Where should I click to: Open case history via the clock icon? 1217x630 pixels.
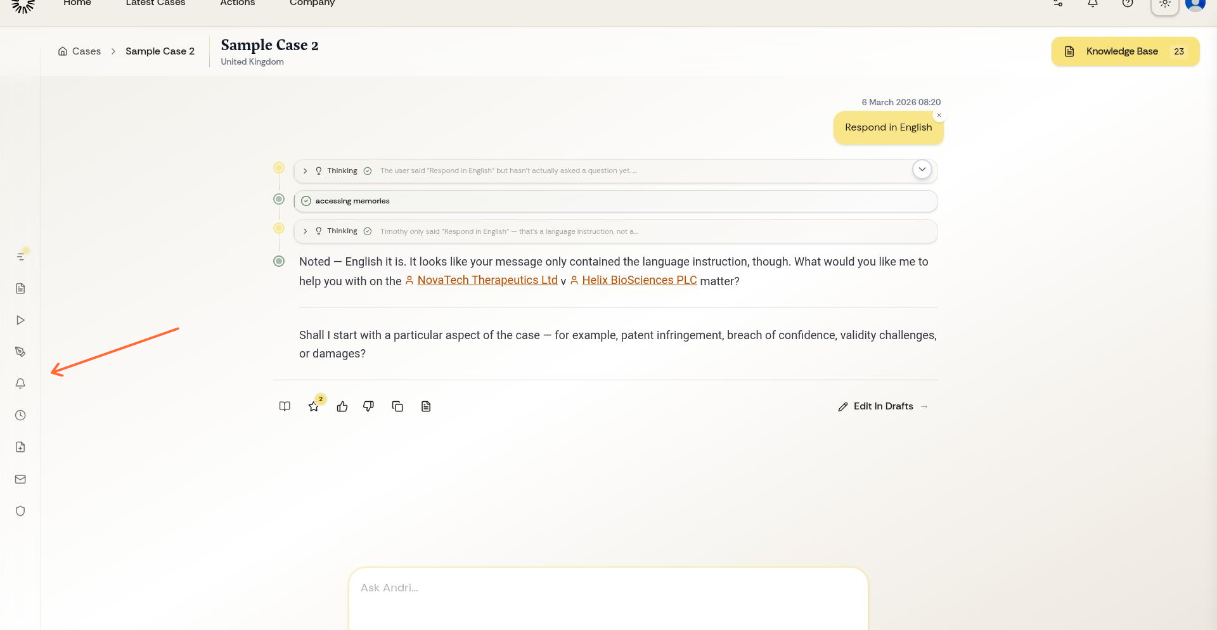pyautogui.click(x=20, y=415)
